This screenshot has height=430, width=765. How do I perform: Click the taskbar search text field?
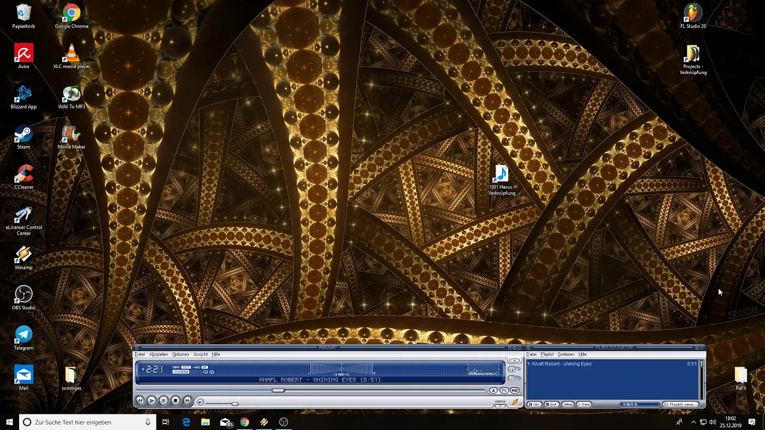coord(88,422)
